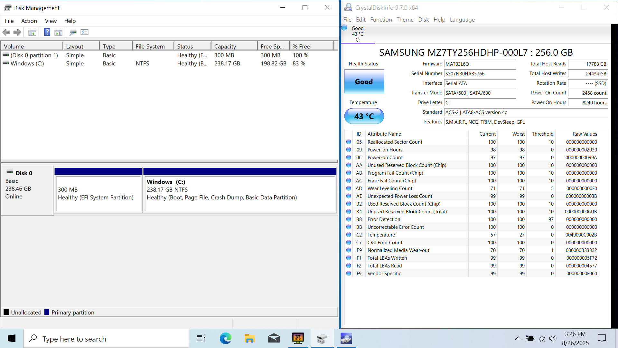This screenshot has width=618, height=348.
Task: Click the Show/Hide Console Tree toolbar icon
Action: point(32,32)
